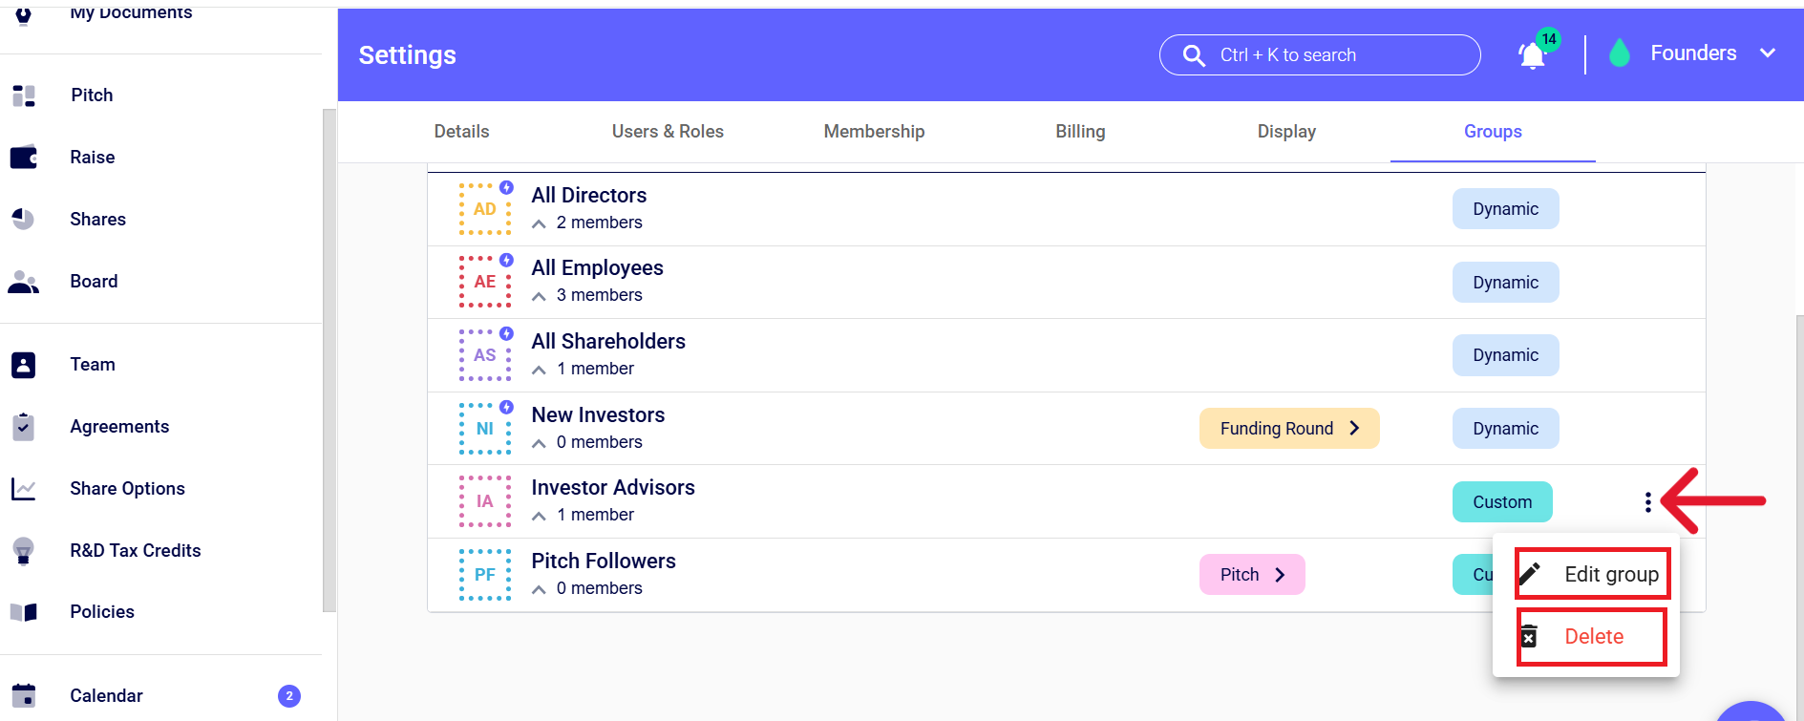Image resolution: width=1804 pixels, height=721 pixels.
Task: Collapse All Shareholders 1 member list
Action: tap(539, 370)
